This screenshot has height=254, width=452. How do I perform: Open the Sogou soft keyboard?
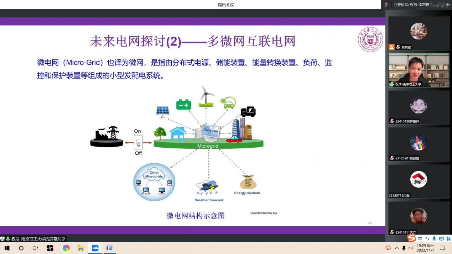coord(441,238)
